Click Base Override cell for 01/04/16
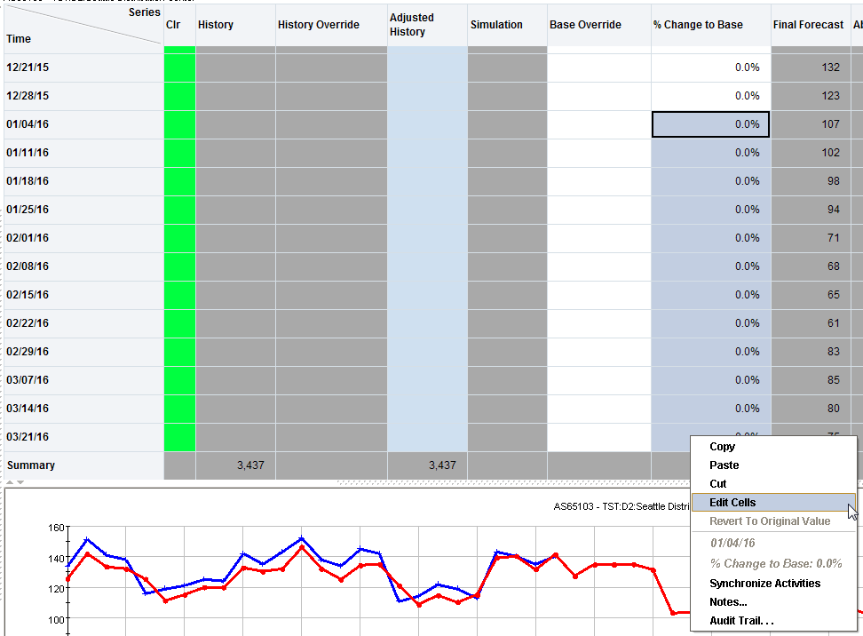863x636 pixels. tap(598, 124)
